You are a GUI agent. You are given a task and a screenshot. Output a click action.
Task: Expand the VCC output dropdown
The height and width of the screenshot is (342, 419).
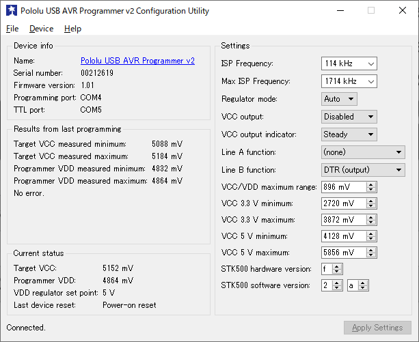(x=349, y=117)
